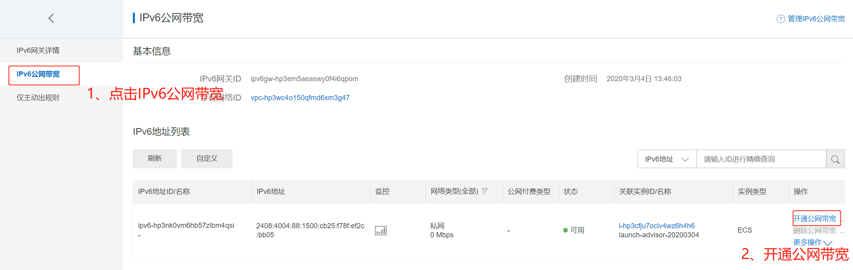Click the 网络类型(全部) column header

[x=454, y=191]
